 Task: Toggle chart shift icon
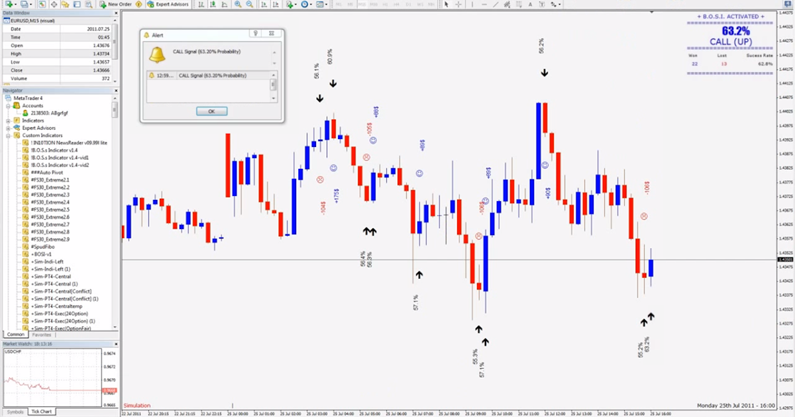[275, 4]
